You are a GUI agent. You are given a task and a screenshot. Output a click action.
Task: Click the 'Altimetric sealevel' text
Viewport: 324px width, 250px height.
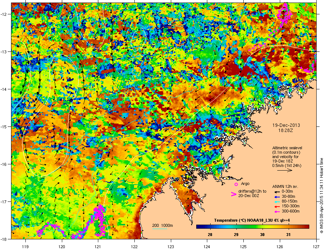click(x=287, y=148)
